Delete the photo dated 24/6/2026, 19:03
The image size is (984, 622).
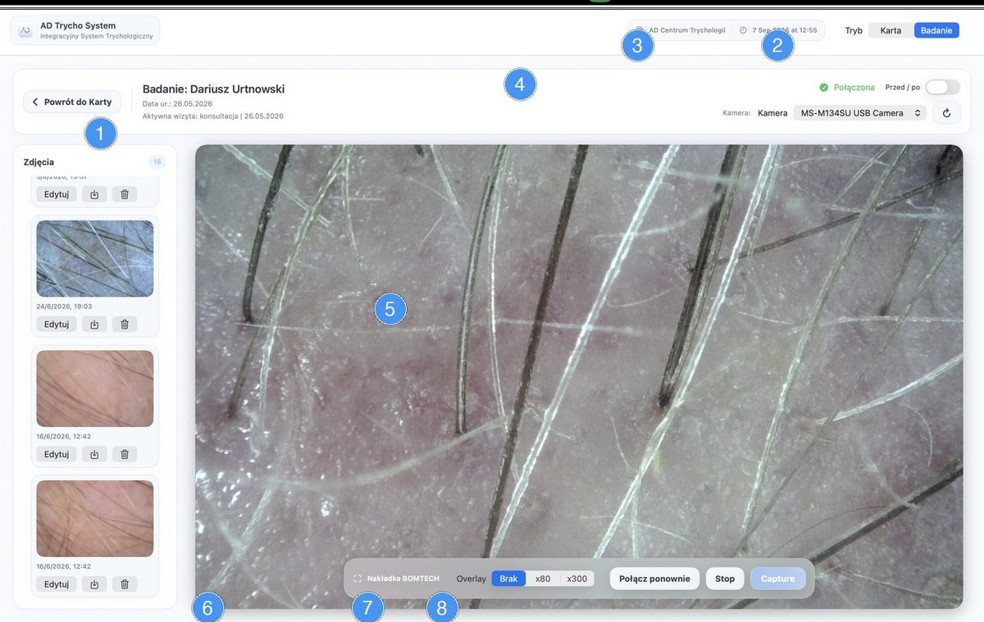click(125, 324)
